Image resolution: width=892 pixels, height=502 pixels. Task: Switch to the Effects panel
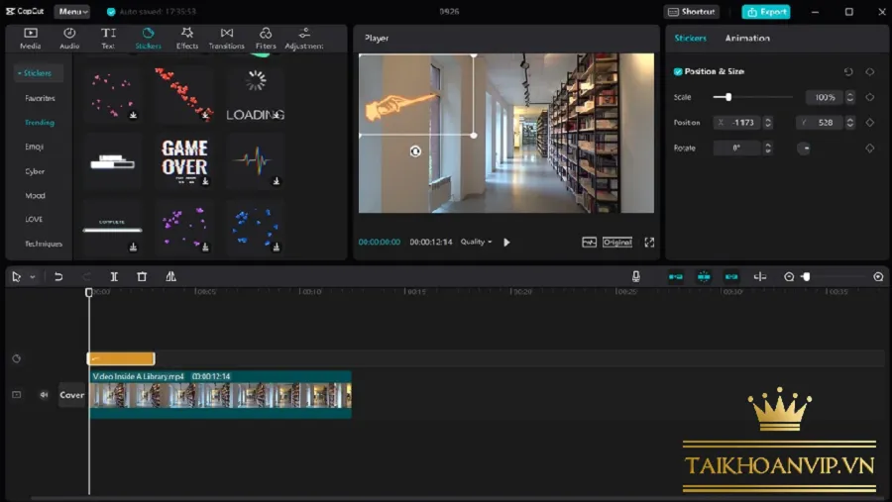187,38
